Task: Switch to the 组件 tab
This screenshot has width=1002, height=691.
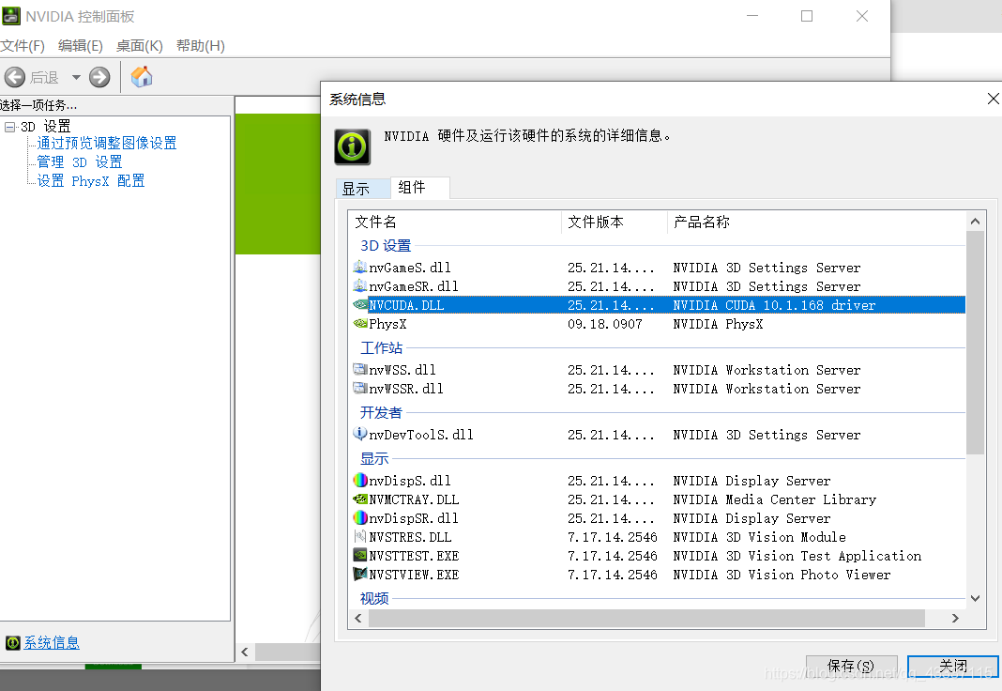Action: [419, 187]
